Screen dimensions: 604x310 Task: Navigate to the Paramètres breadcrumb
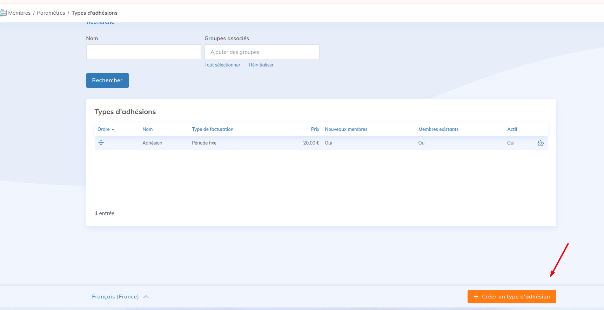click(x=51, y=13)
